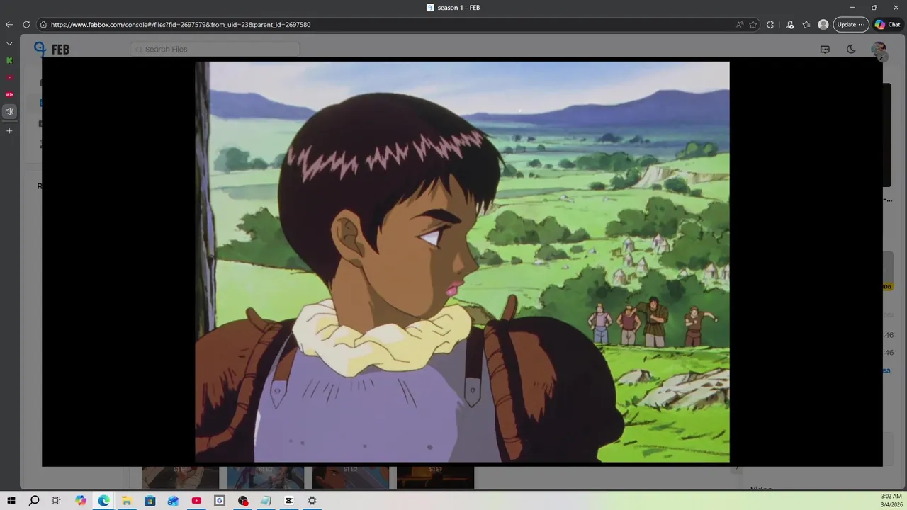Click the febbox.com URL in the address bar
This screenshot has height=510, width=907.
point(181,24)
